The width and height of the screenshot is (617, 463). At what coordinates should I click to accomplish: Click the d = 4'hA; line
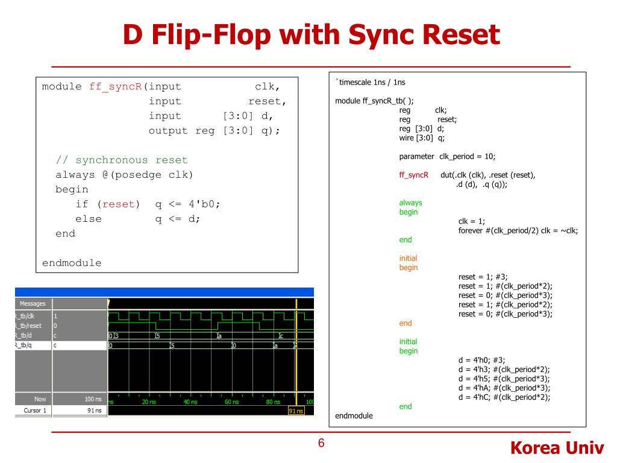click(504, 388)
